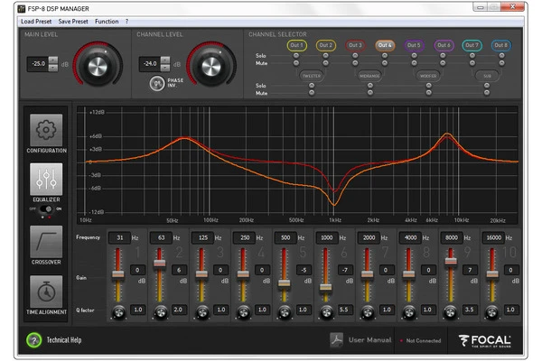Open the Time Alignment stopwatch icon
This screenshot has height=361, width=542.
click(x=46, y=292)
